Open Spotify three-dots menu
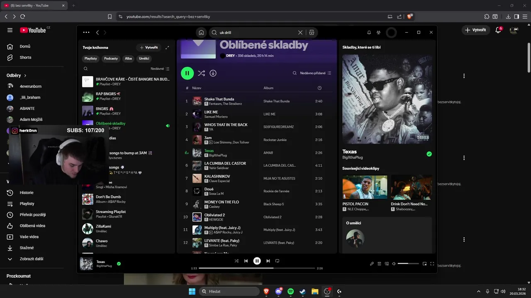 tap(86, 32)
